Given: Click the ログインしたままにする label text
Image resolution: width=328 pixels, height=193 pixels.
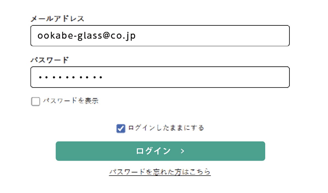Looking at the screenshot, I should click(166, 128).
